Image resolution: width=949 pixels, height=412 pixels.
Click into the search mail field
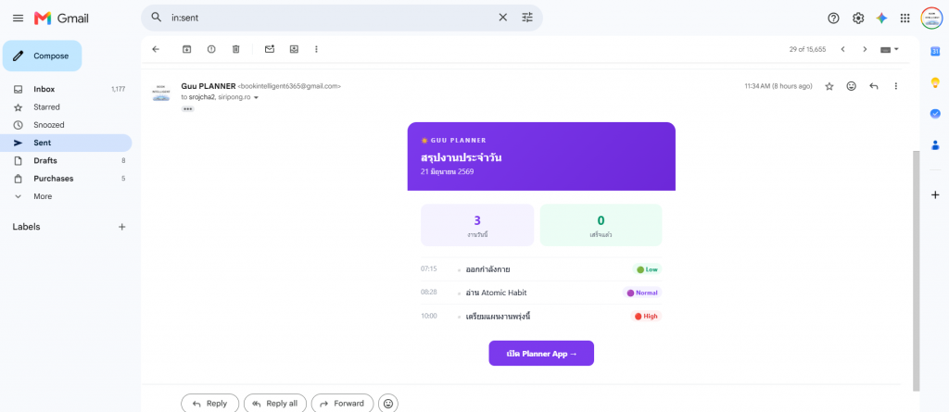click(332, 19)
